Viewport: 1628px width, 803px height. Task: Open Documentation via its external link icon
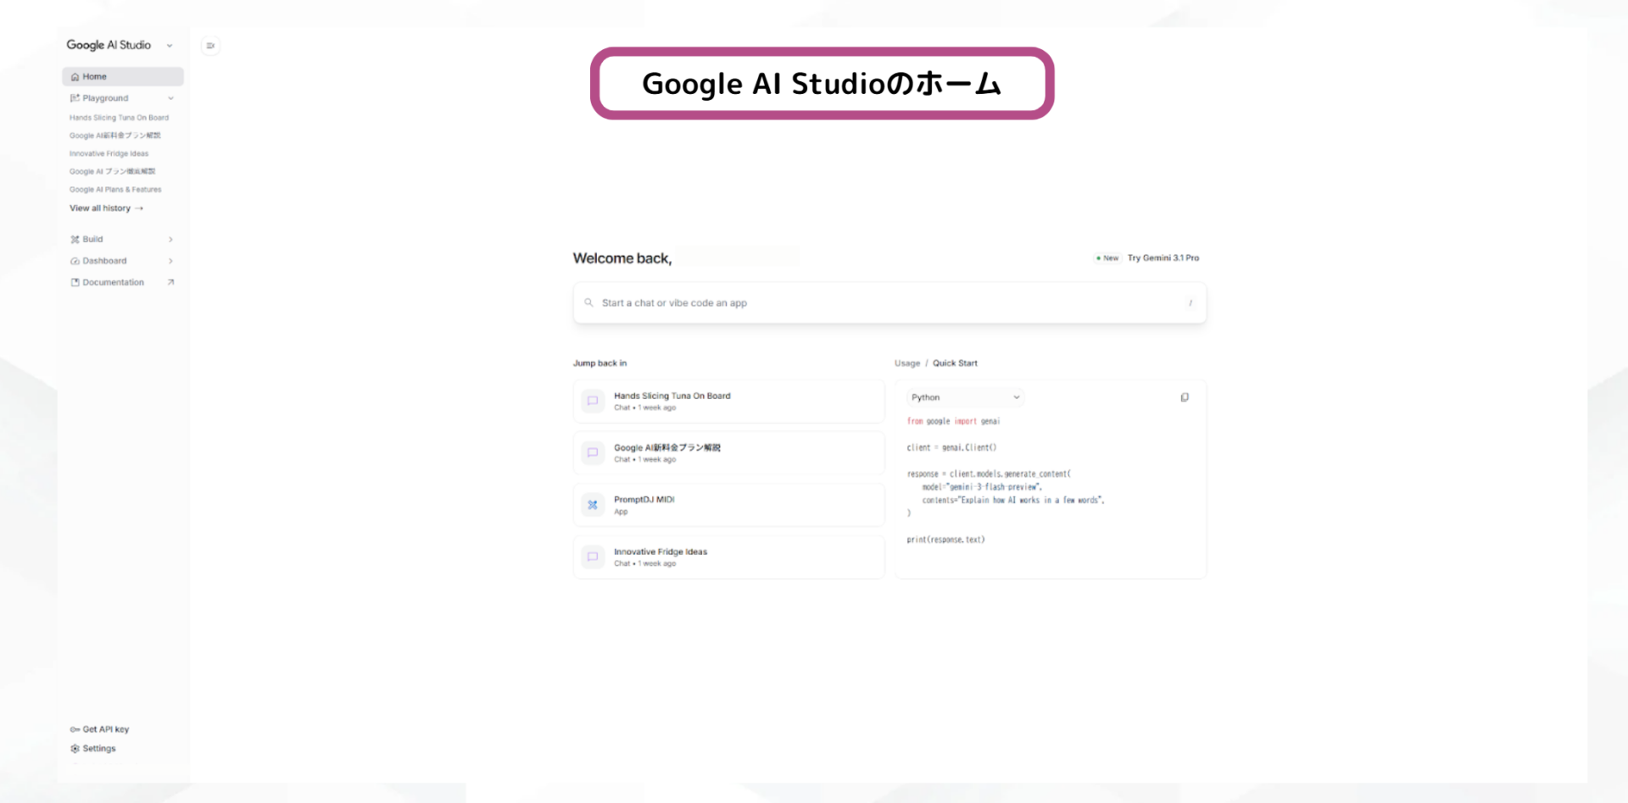click(170, 282)
